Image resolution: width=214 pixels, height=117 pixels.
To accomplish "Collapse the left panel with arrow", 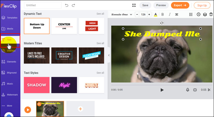I will pyautogui.click(x=109, y=55).
